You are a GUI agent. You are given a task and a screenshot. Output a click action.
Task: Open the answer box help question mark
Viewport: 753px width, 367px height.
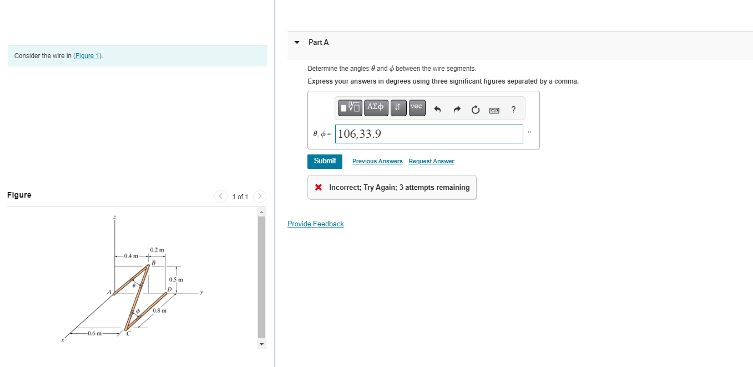(x=513, y=110)
